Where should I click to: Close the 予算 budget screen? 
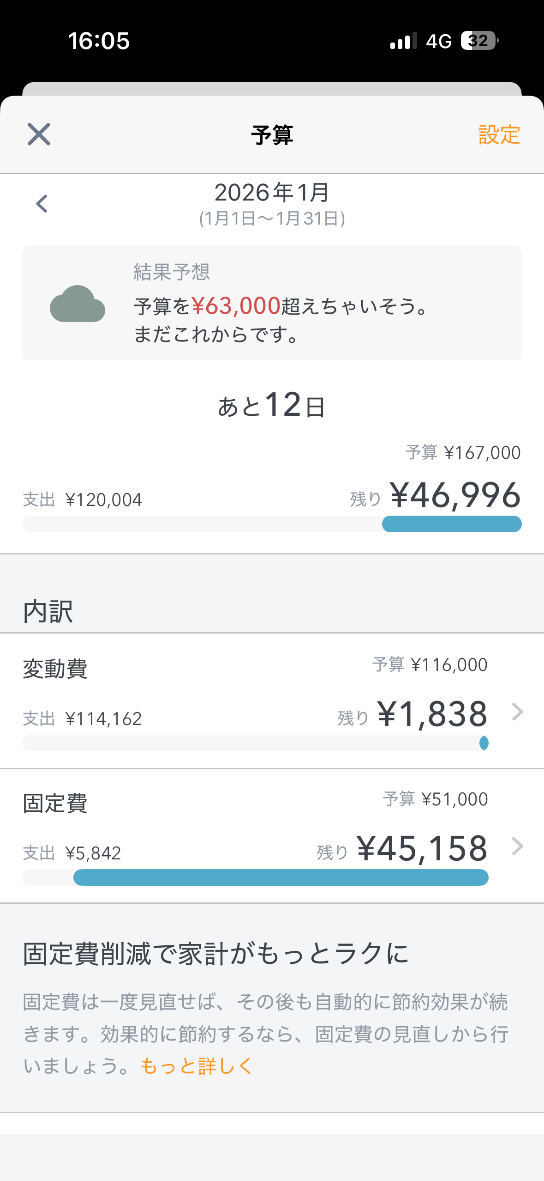pyautogui.click(x=39, y=134)
